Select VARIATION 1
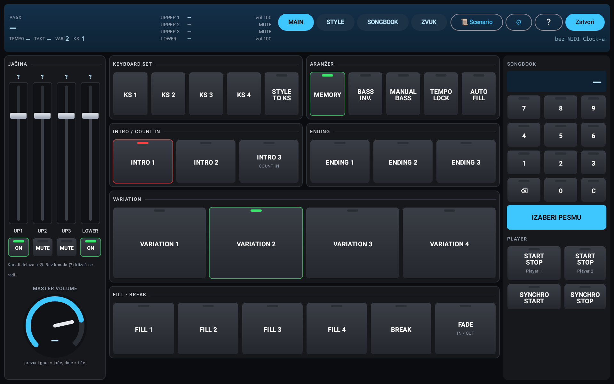The image size is (614, 384). click(159, 243)
